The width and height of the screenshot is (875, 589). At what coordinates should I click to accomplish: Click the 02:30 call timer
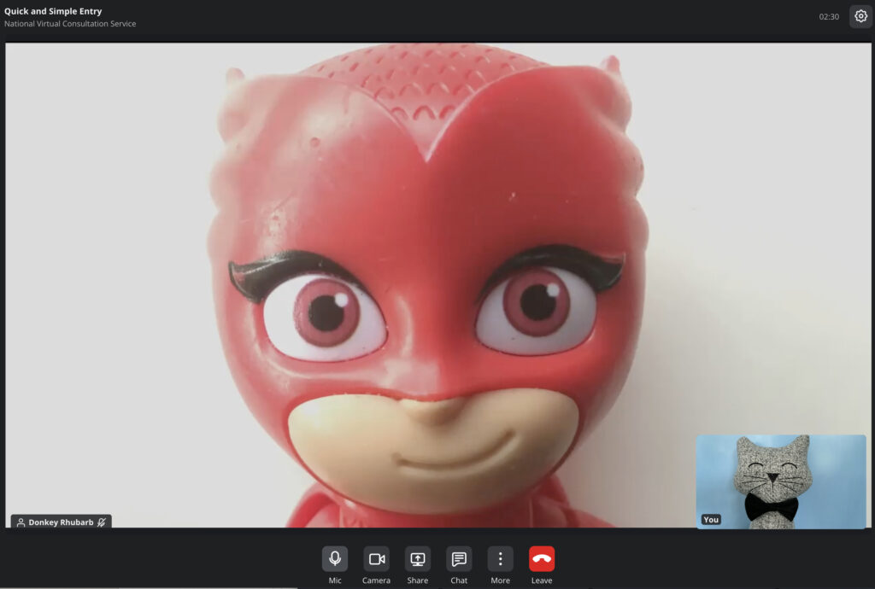[x=829, y=17]
